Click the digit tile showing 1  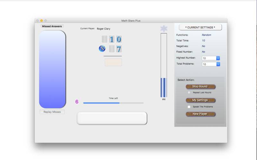tap(111, 39)
